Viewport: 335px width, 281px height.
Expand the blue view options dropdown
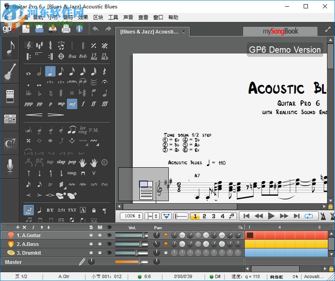(167, 216)
